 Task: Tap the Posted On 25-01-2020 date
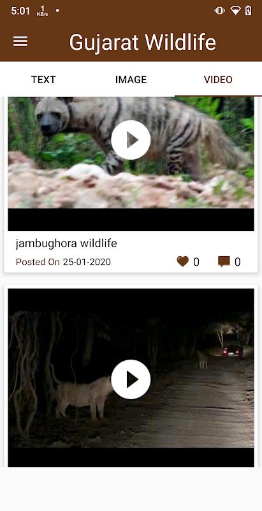(63, 262)
